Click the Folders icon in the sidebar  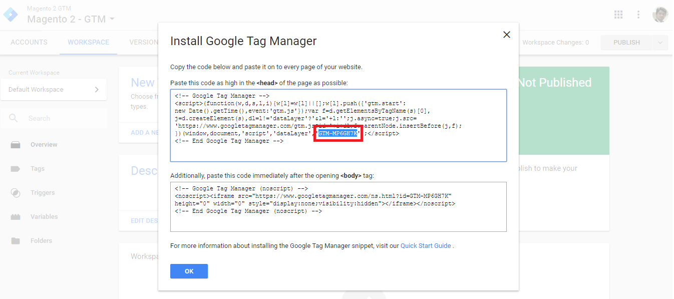[16, 241]
